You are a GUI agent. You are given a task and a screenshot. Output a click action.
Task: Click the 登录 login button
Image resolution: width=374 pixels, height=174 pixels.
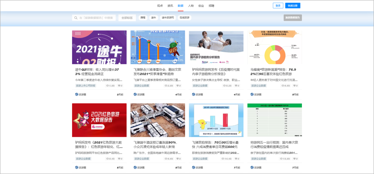[278, 6]
